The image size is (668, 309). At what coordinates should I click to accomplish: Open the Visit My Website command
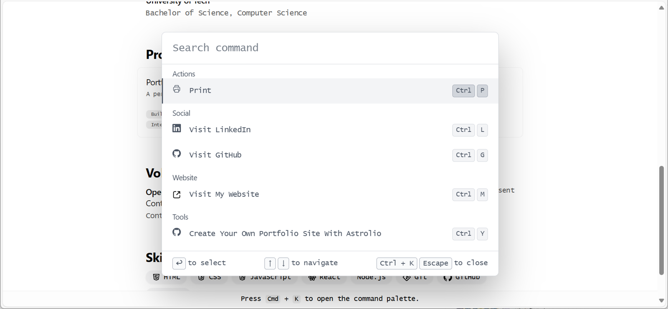click(330, 194)
